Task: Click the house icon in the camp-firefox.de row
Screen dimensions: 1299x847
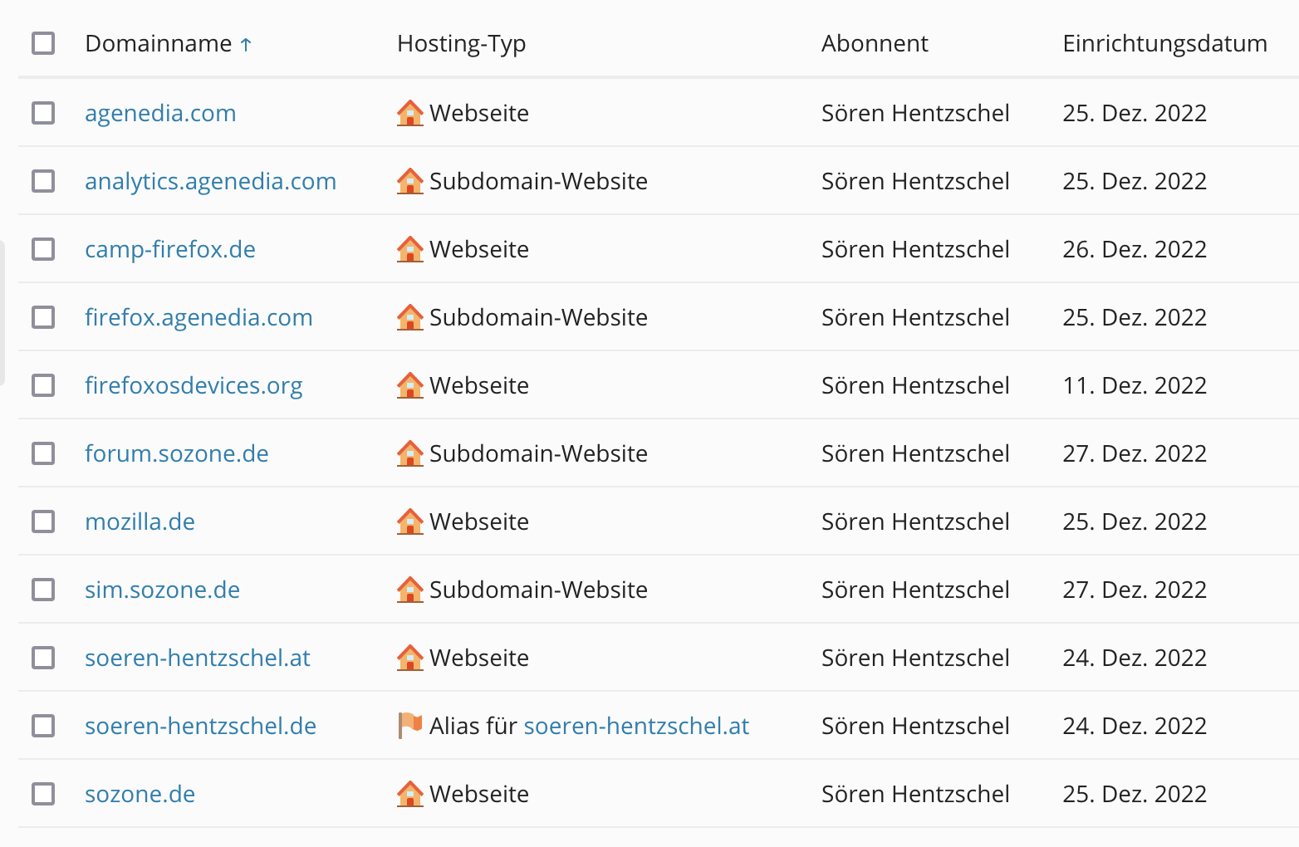Action: coord(410,249)
